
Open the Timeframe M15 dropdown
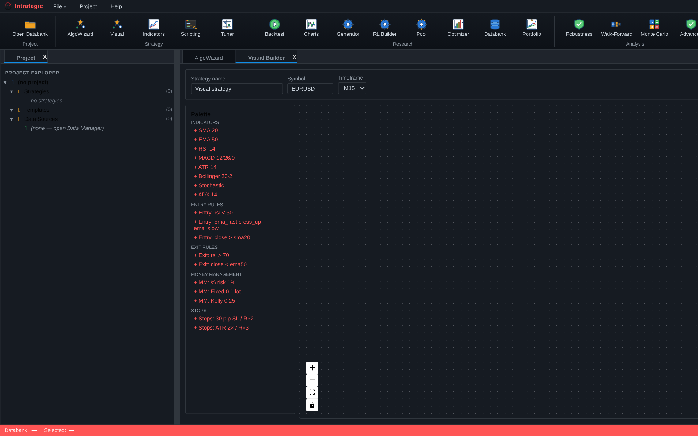(352, 88)
